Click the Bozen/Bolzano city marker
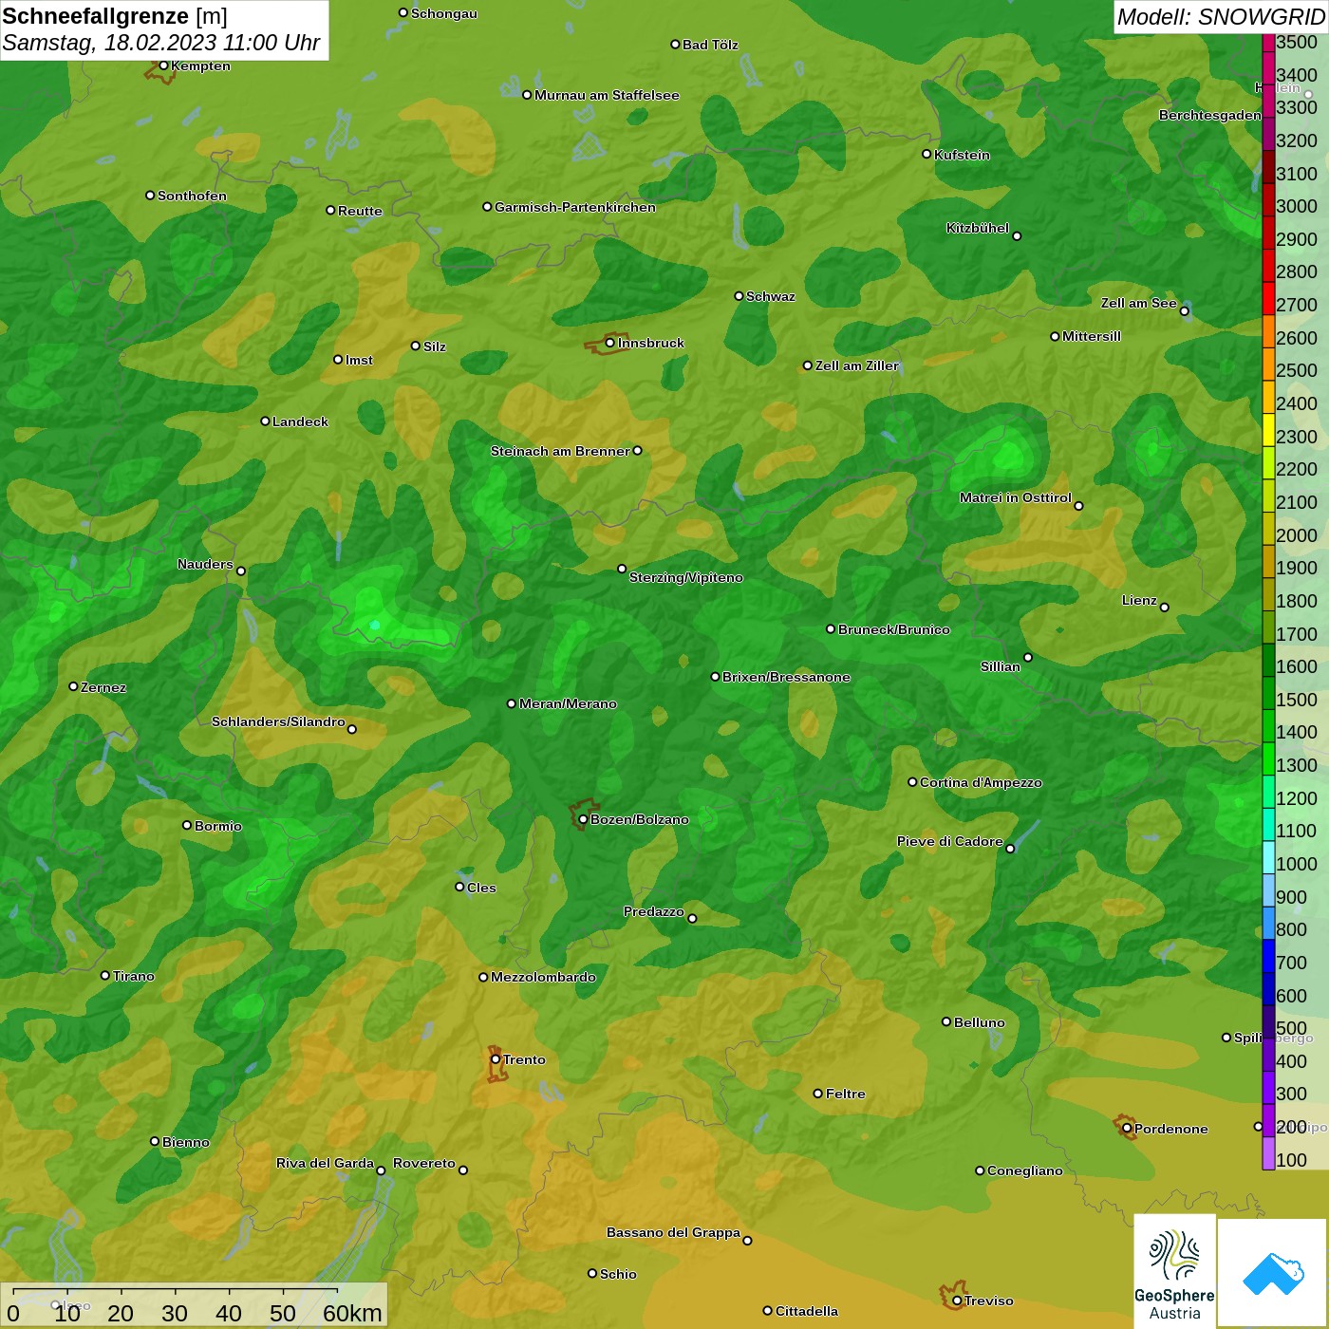1329x1329 pixels. 583,819
